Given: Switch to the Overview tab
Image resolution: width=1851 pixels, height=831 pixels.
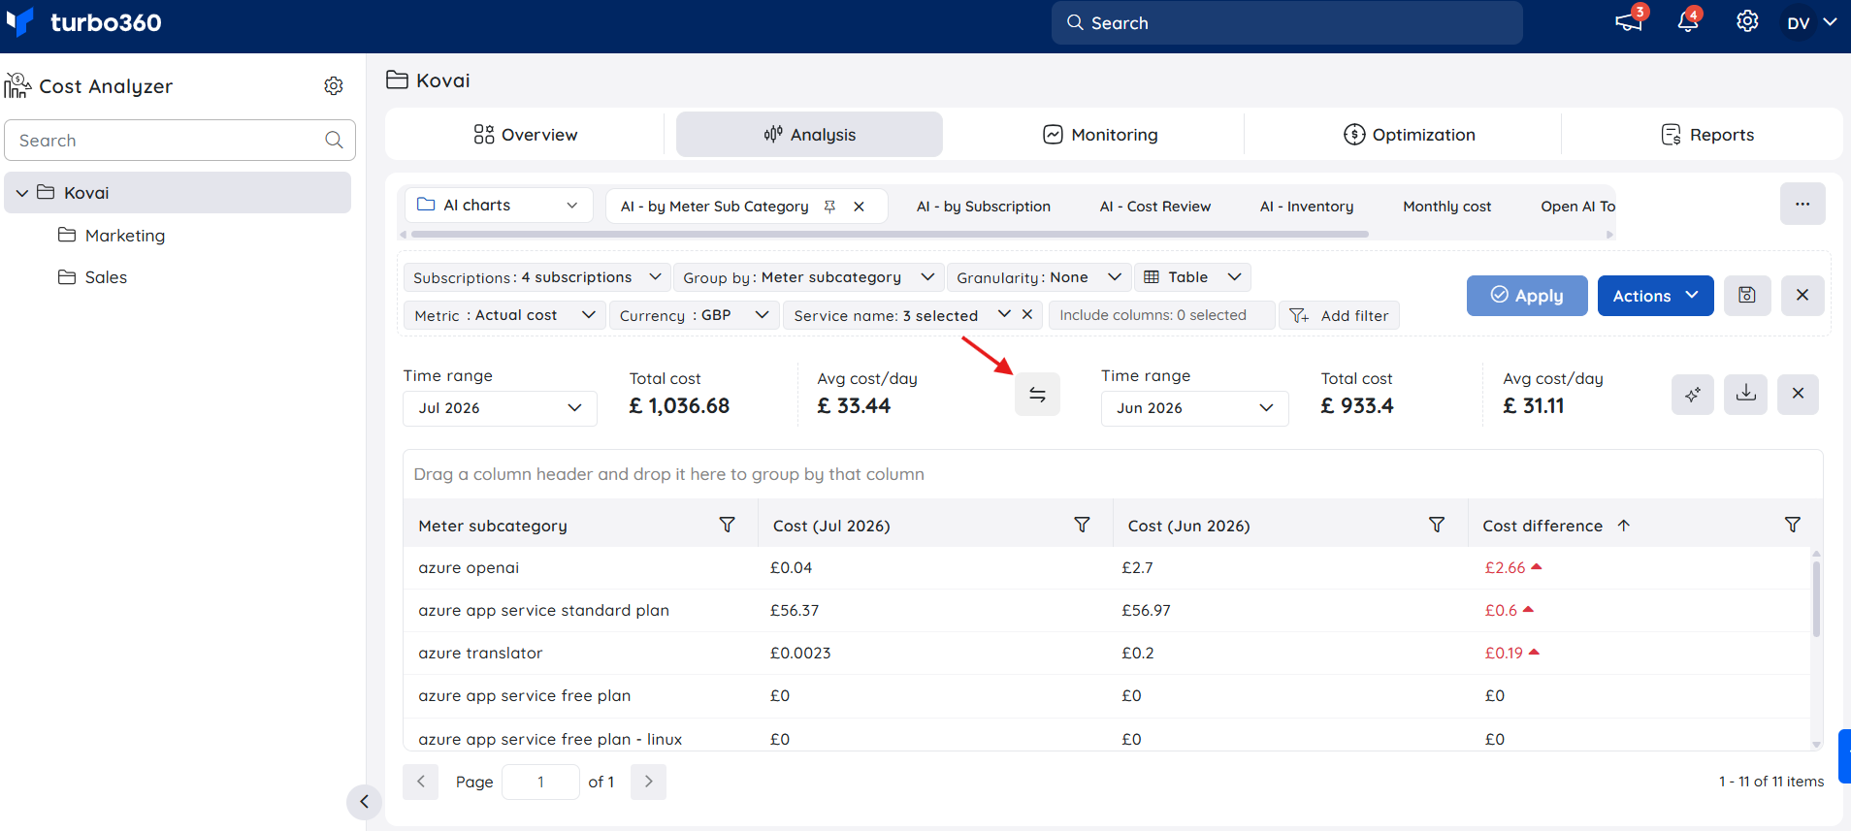Looking at the screenshot, I should click(x=525, y=135).
